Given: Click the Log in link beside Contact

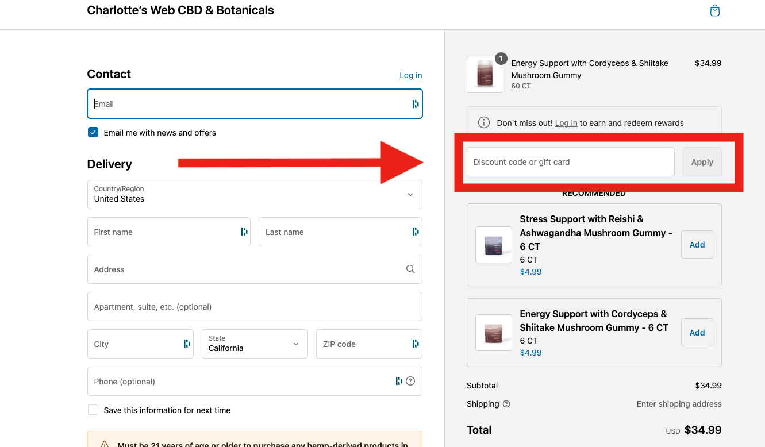Looking at the screenshot, I should coord(411,75).
